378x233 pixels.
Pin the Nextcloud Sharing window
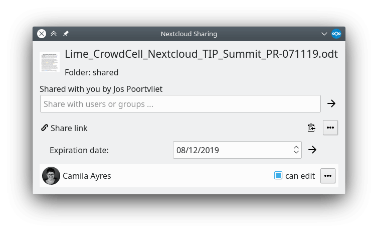click(x=66, y=34)
